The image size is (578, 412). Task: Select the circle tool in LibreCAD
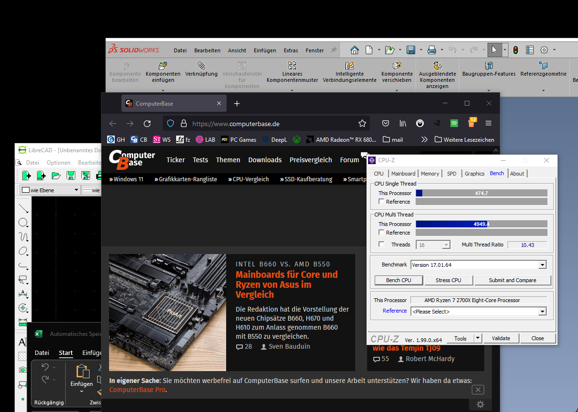click(x=23, y=223)
